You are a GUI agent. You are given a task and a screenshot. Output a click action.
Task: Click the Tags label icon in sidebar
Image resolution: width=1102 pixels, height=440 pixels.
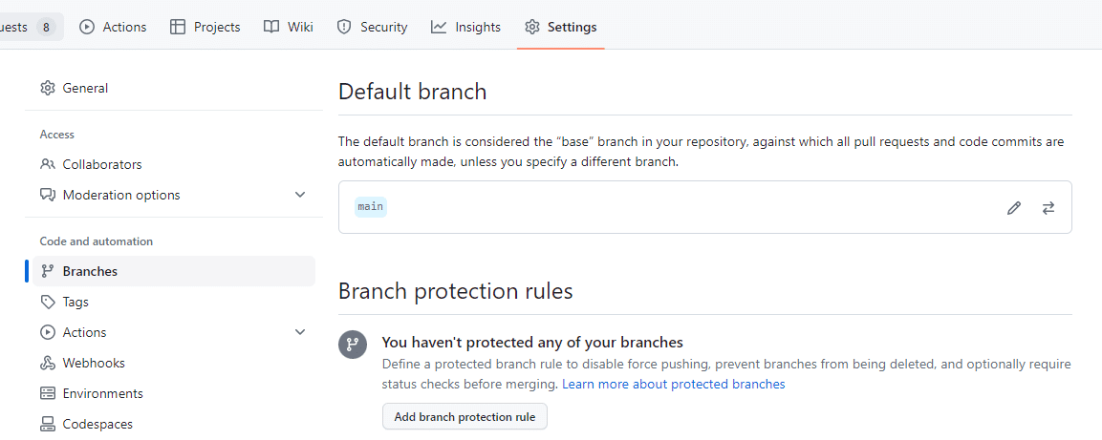pos(48,302)
